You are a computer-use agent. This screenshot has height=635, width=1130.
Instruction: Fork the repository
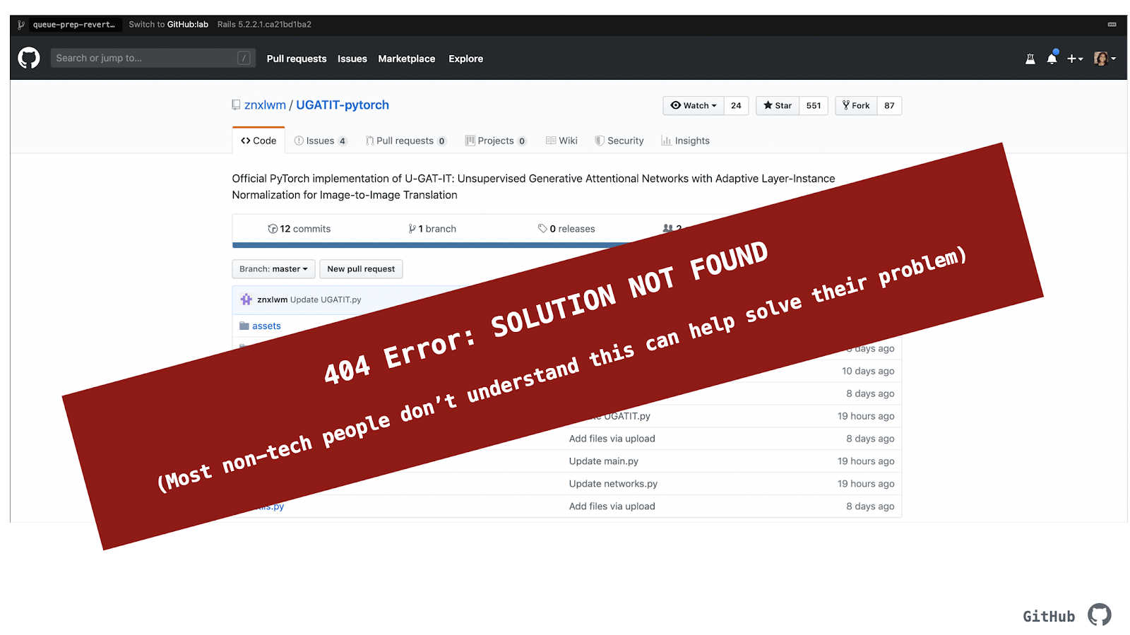(x=856, y=105)
